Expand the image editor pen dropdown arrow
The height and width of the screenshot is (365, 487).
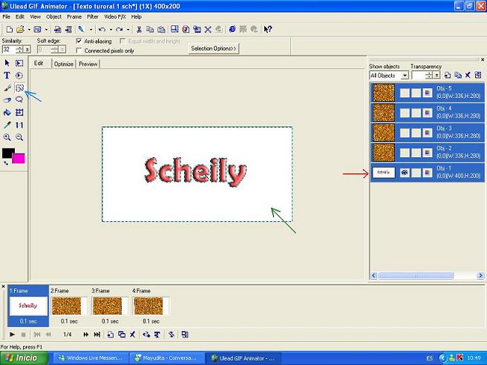tap(91, 30)
